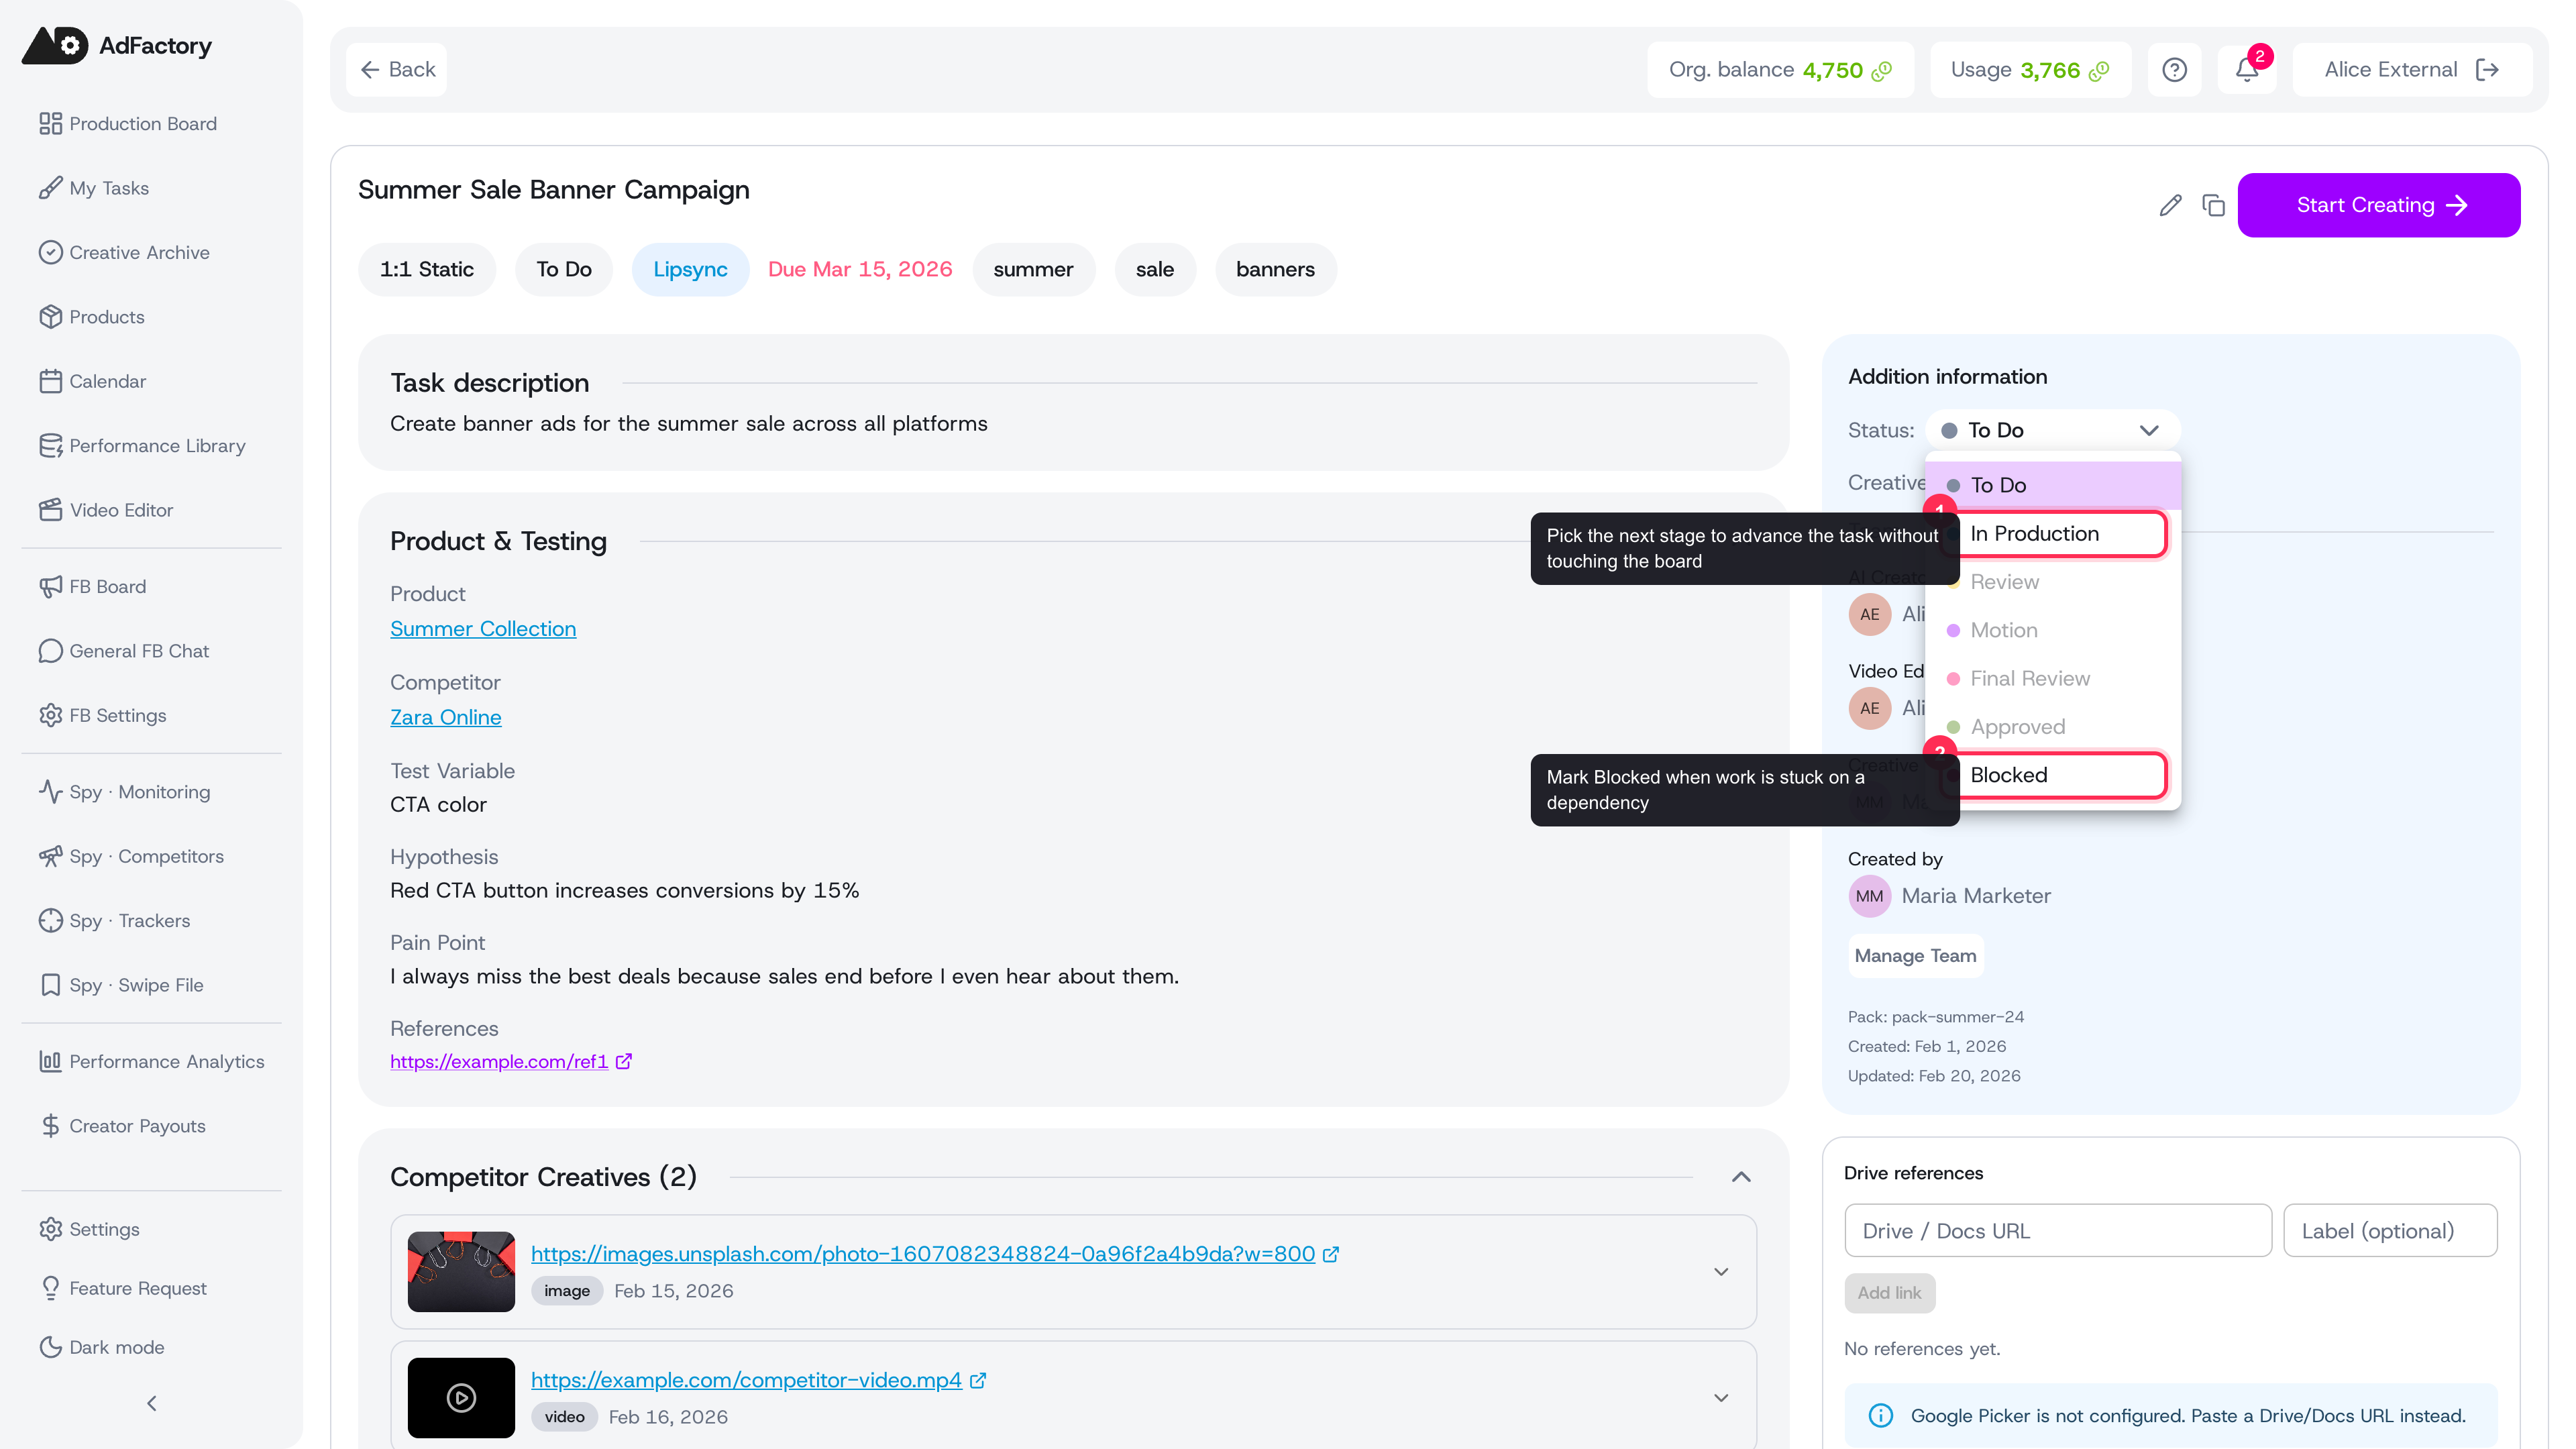Image resolution: width=2576 pixels, height=1449 pixels.
Task: Click the banners tag
Action: click(1275, 269)
